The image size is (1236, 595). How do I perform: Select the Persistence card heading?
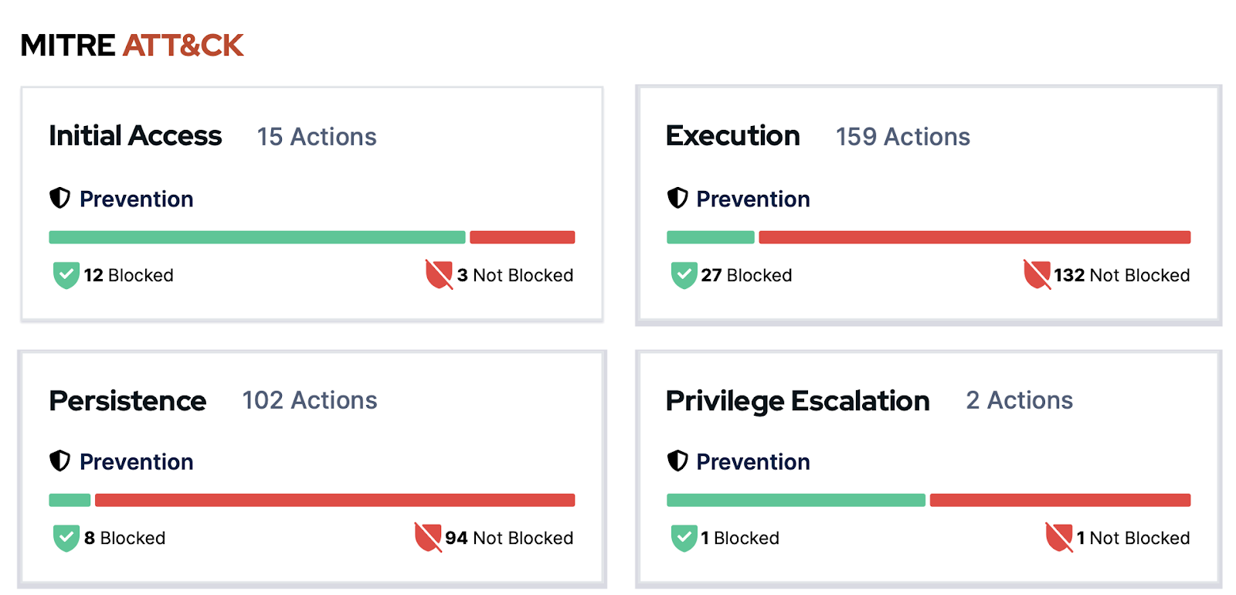click(127, 400)
